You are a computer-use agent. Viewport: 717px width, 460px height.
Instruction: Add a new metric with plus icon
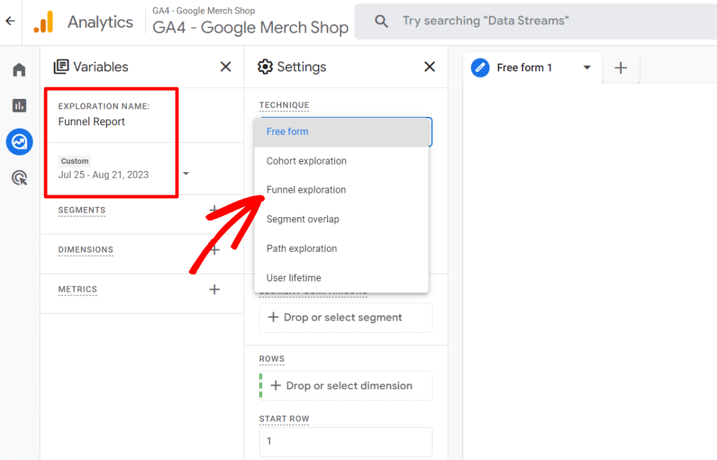(x=215, y=290)
